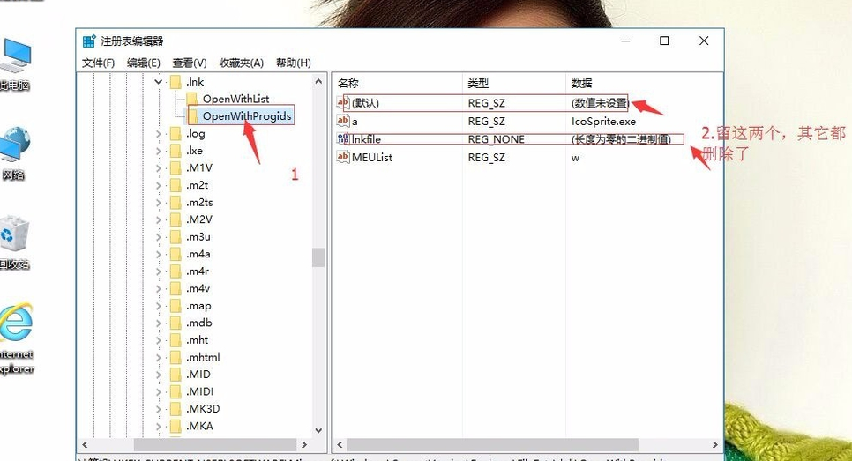The width and height of the screenshot is (852, 461).
Task: Click the .log folder icon
Action: click(176, 134)
